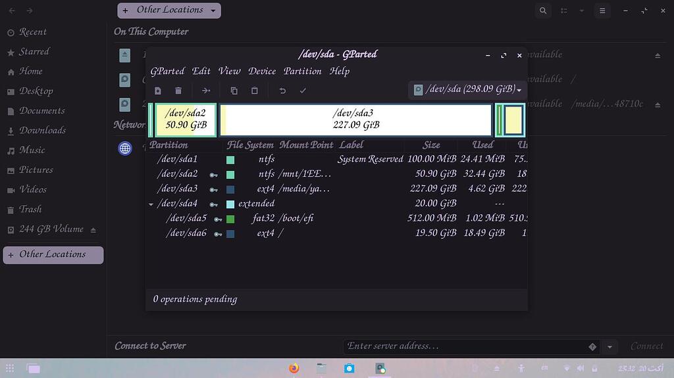Go to Downloads in file manager sidebar
This screenshot has height=378, width=674.
click(42, 130)
